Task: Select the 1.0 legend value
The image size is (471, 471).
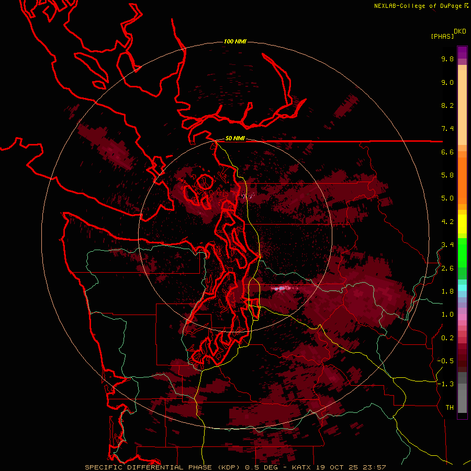Action: pyautogui.click(x=447, y=315)
